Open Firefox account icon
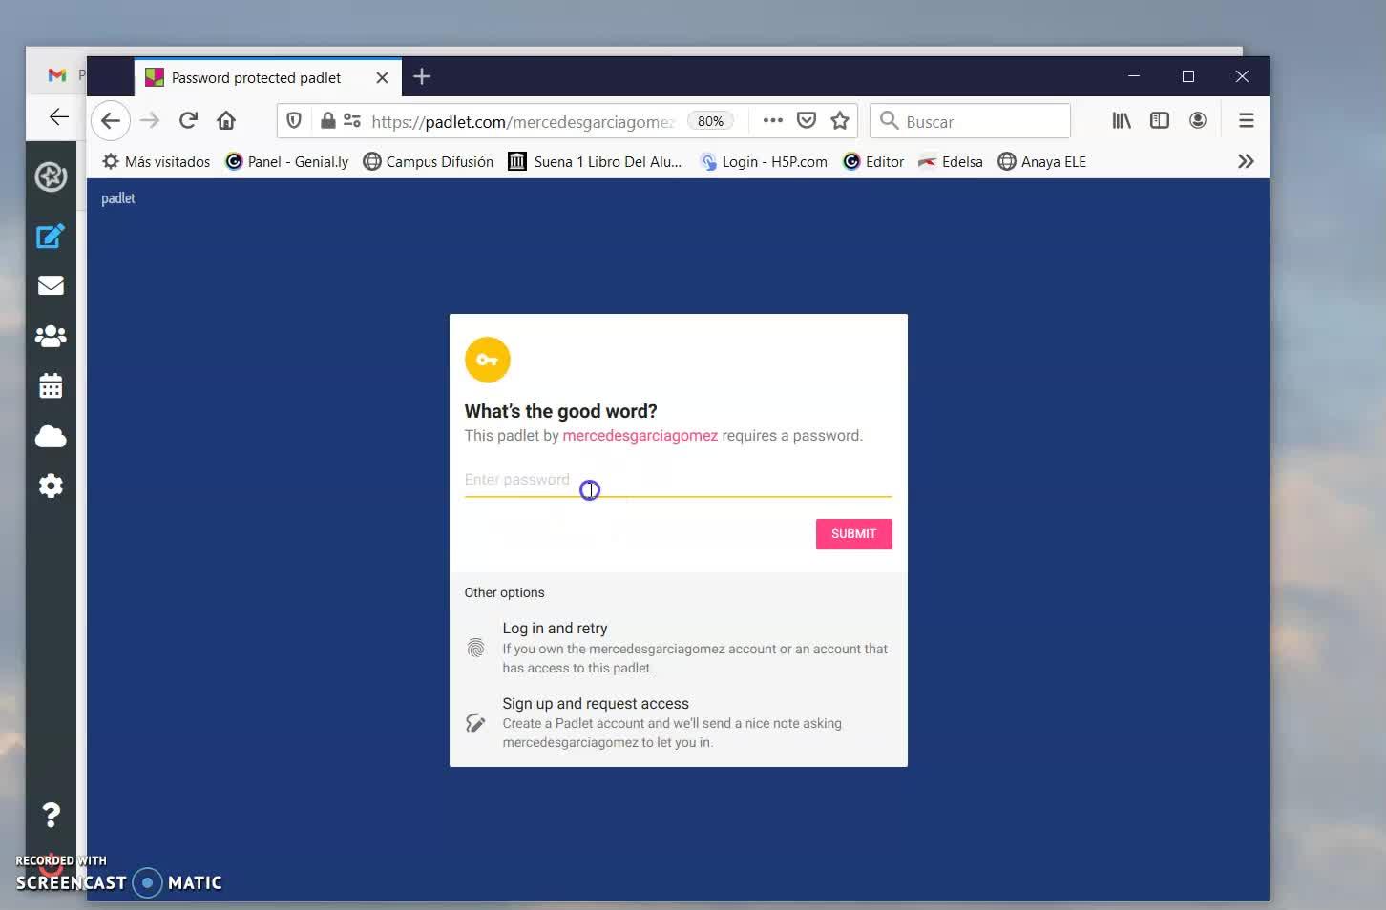Image resolution: width=1386 pixels, height=910 pixels. click(x=1198, y=120)
